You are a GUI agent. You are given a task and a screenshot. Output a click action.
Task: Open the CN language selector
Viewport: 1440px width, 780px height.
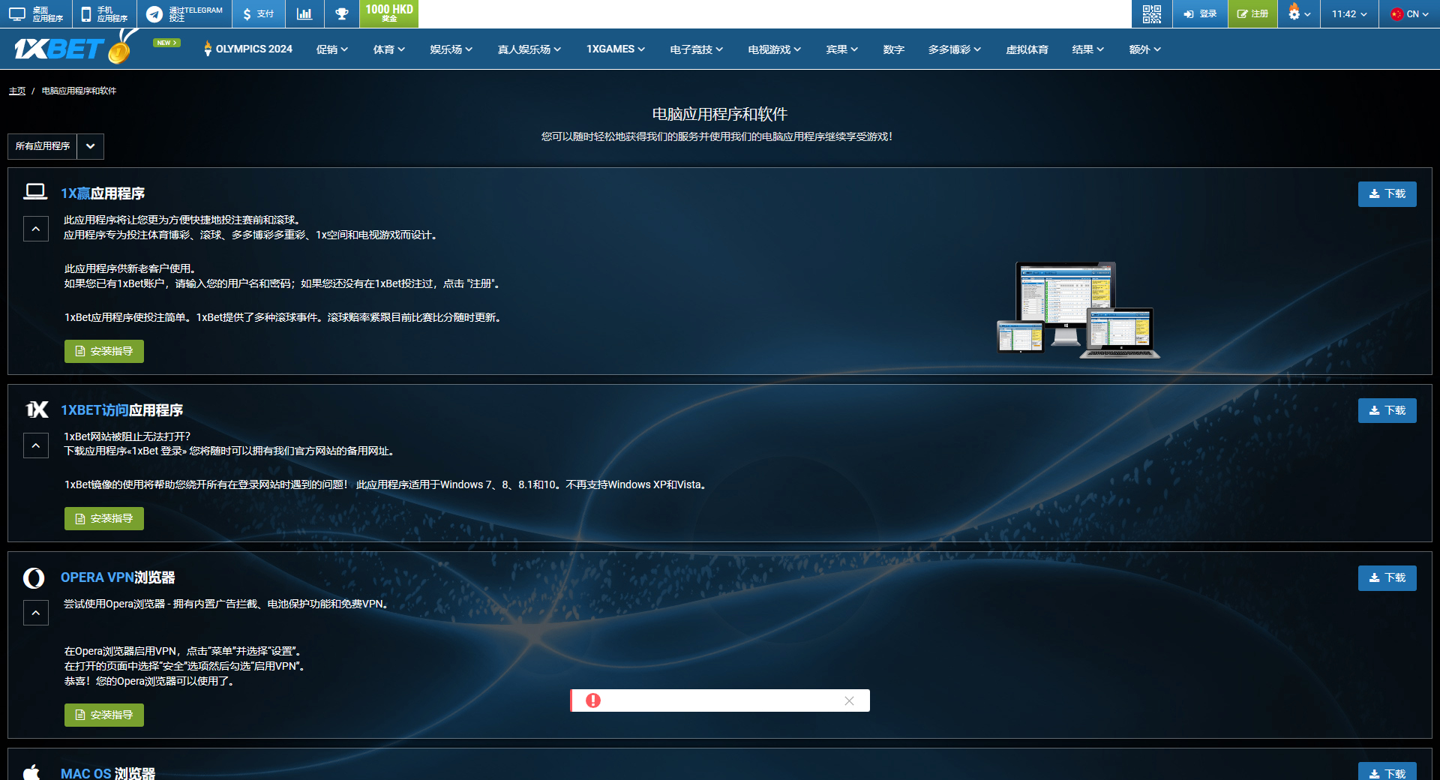[1409, 13]
